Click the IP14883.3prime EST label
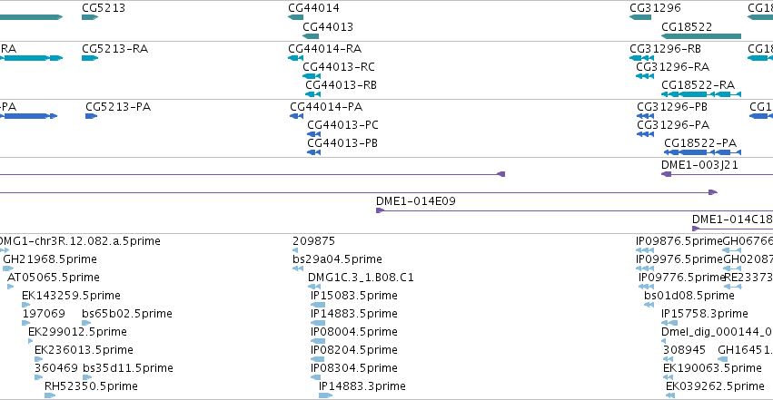 [362, 386]
